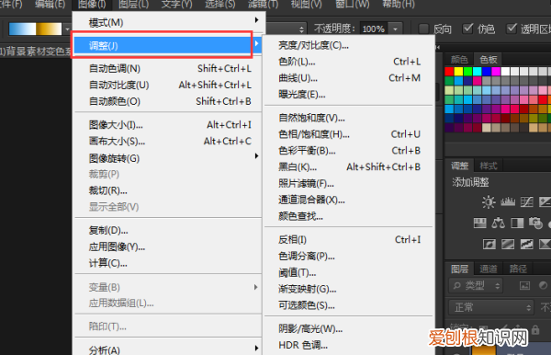Choose 曲线(U) from the adjustments submenu

click(x=349, y=78)
